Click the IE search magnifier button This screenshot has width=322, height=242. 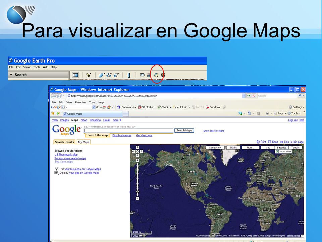tap(300, 96)
